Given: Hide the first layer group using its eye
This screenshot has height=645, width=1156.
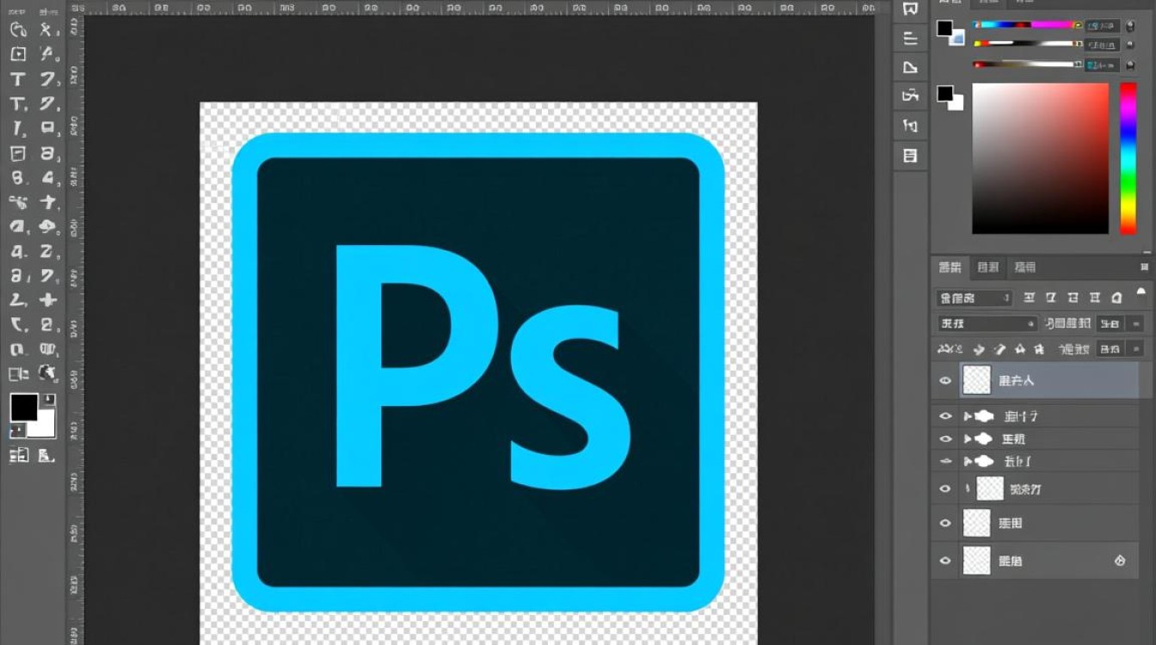Looking at the screenshot, I should 945,416.
